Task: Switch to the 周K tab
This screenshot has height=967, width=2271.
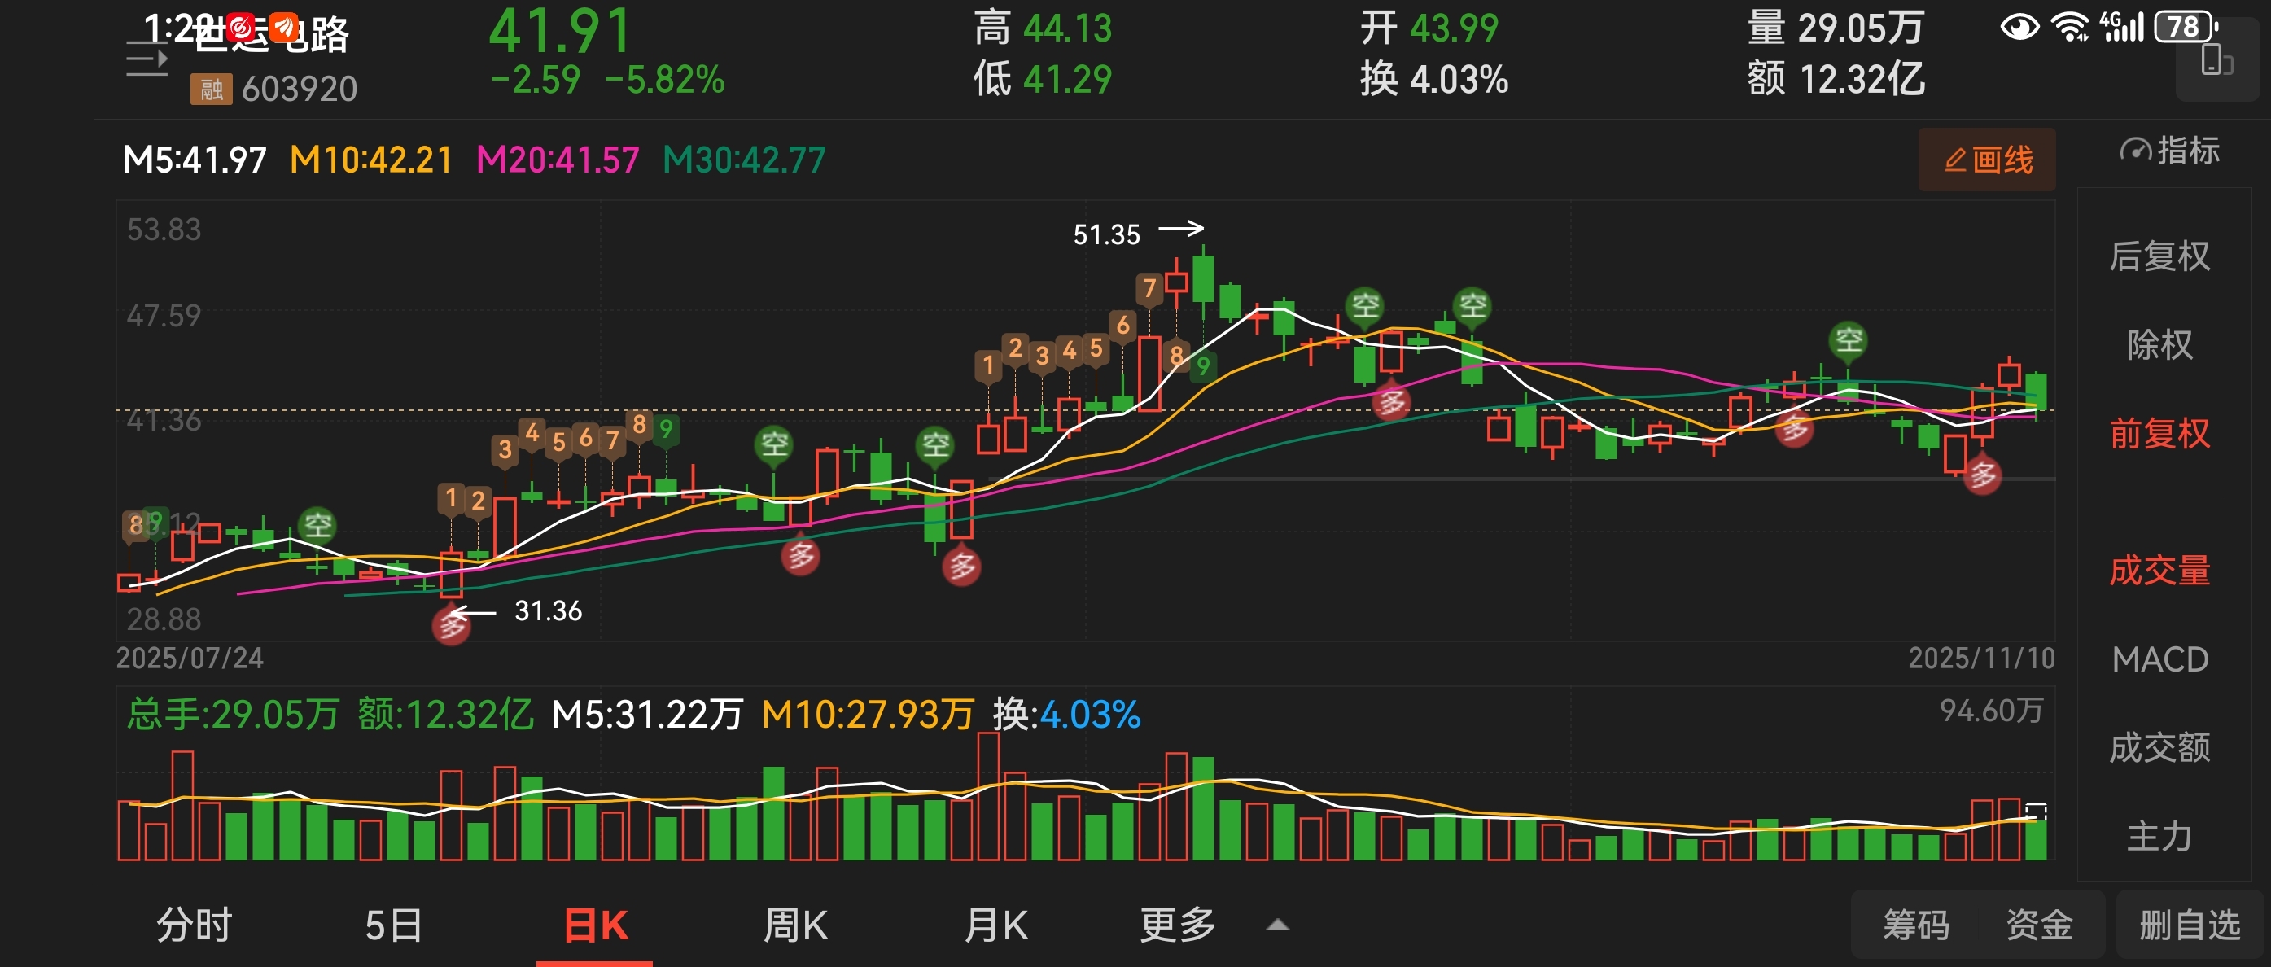Action: coord(794,925)
